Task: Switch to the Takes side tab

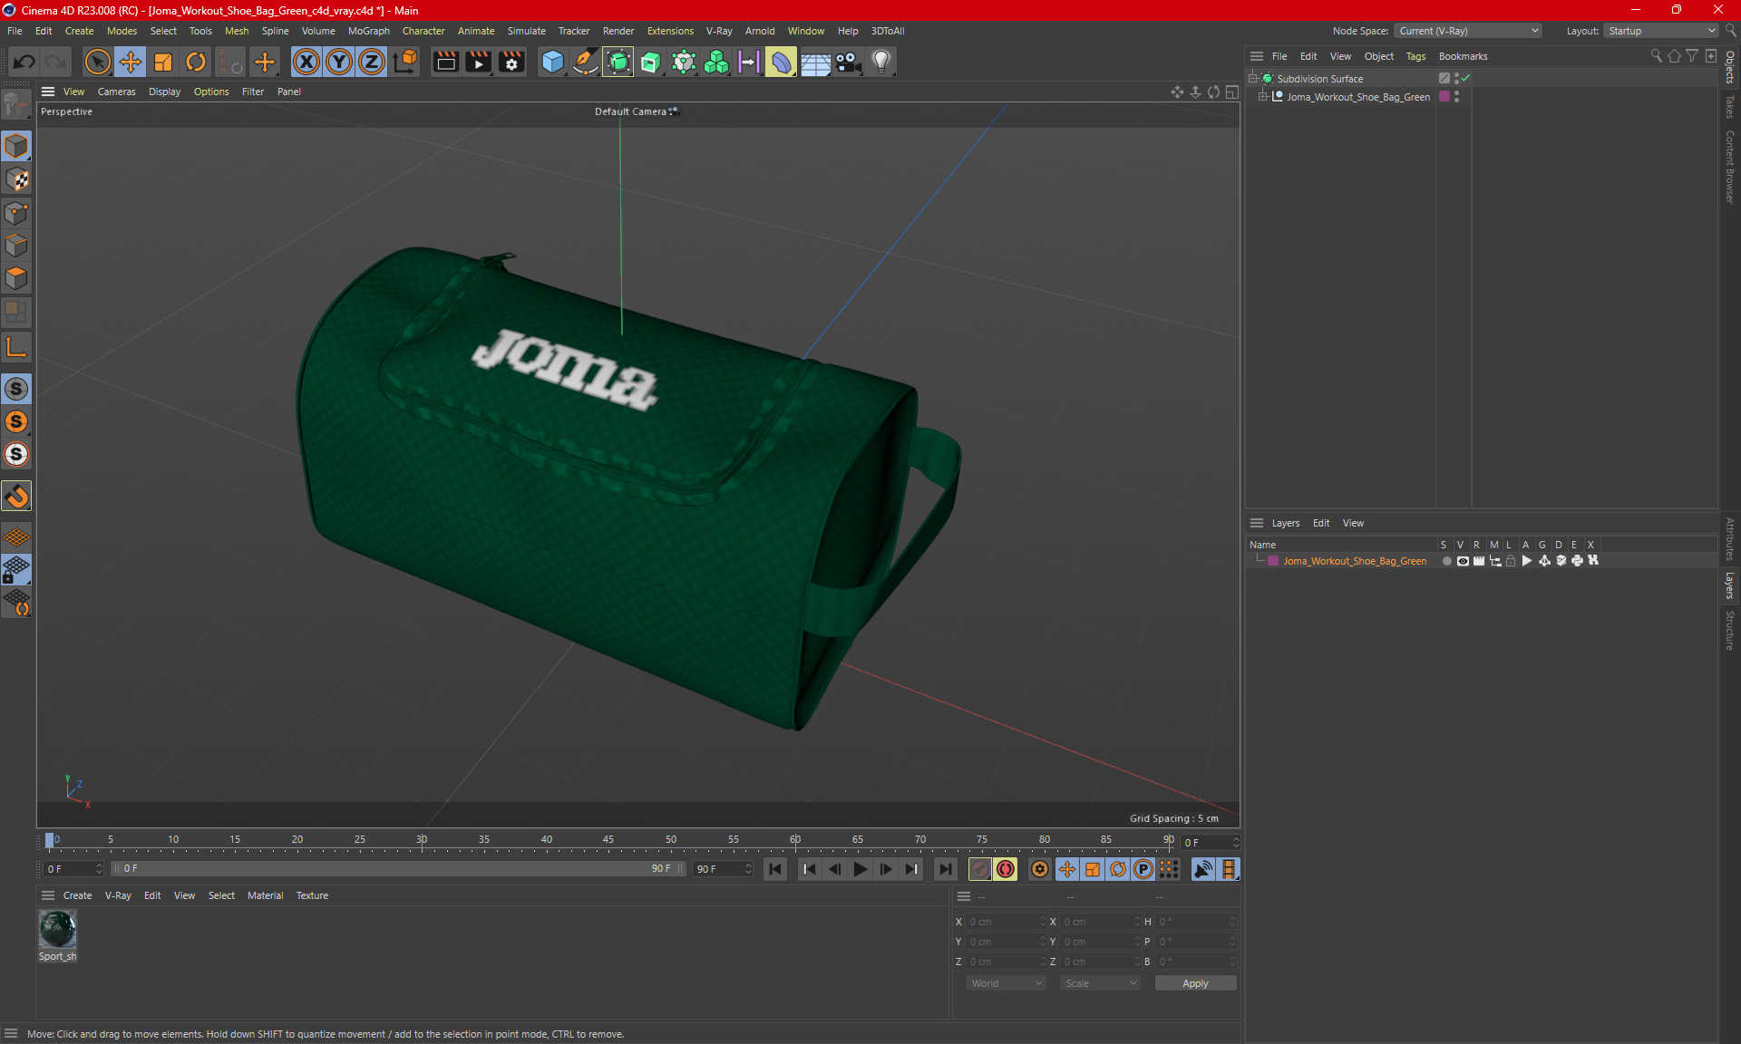Action: (1730, 108)
